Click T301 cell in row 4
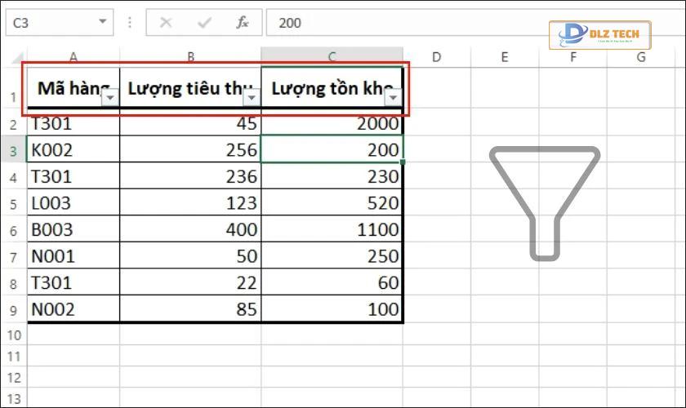 (73, 176)
